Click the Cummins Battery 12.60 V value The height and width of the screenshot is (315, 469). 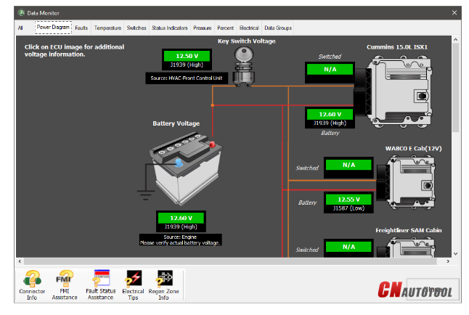[330, 114]
